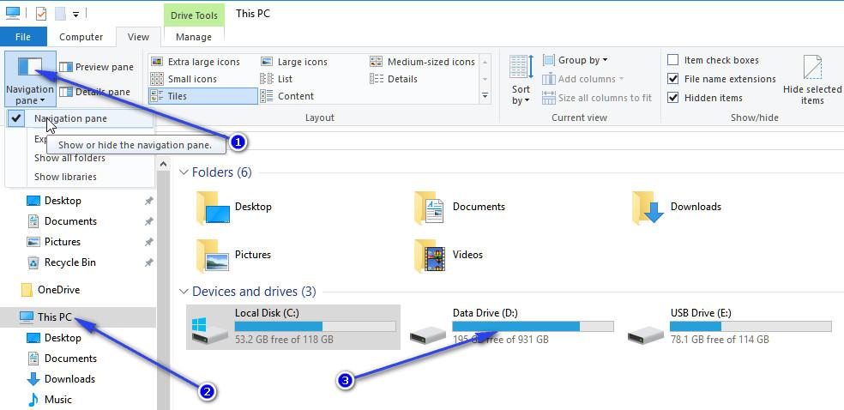Select Local Disk (C:) drive icon

208,330
